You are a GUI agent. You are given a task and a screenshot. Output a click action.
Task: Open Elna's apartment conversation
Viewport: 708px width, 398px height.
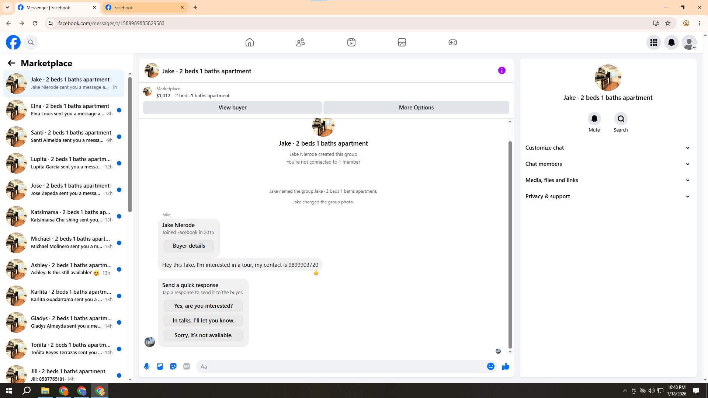(x=64, y=110)
